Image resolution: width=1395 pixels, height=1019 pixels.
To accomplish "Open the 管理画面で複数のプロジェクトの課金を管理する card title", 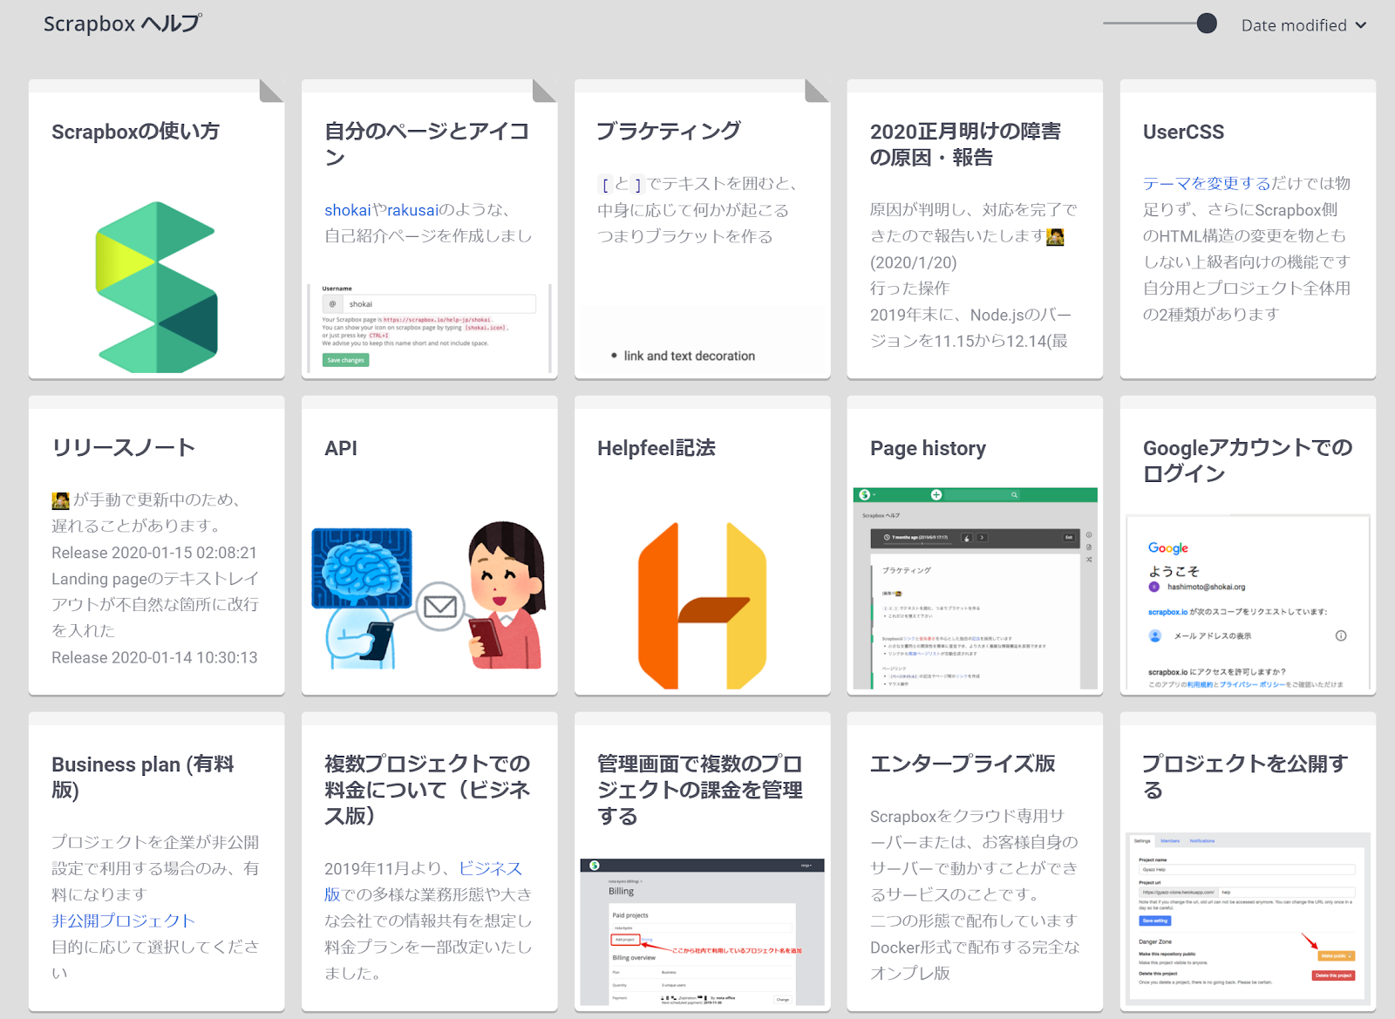I will tap(700, 790).
